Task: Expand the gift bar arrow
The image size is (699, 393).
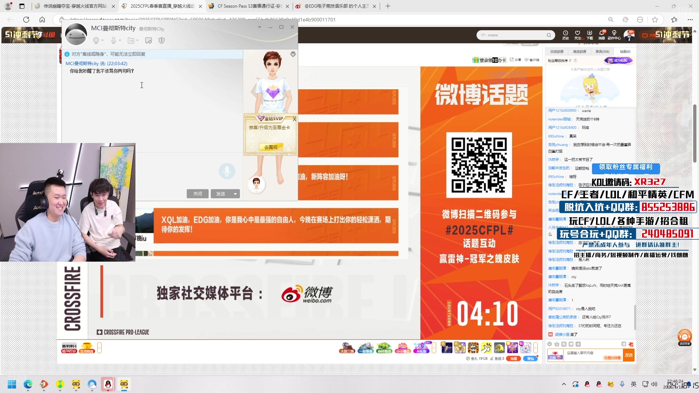Action: tap(536, 348)
